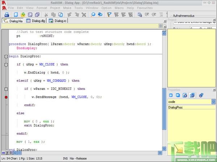Open the Project menu

(x=55, y=8)
